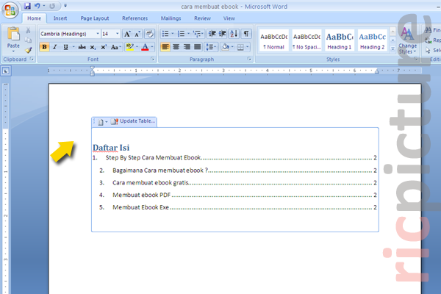Click TOC entry Cara membuat ebook gratis
Viewport: 441px width, 294px height.
click(151, 183)
